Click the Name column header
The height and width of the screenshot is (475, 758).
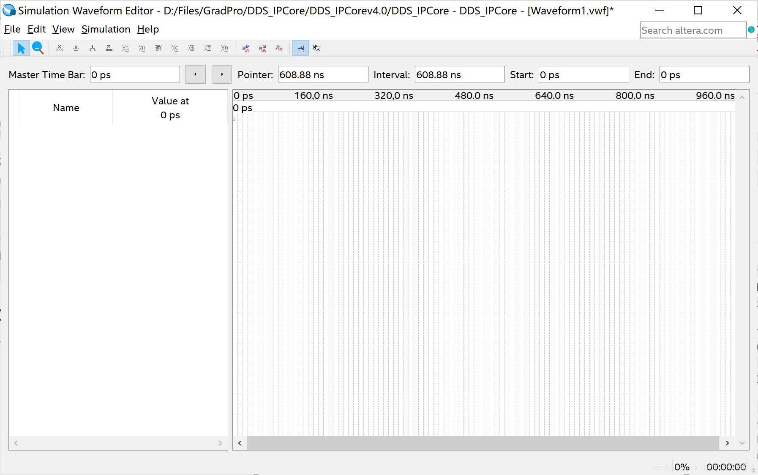tap(66, 108)
